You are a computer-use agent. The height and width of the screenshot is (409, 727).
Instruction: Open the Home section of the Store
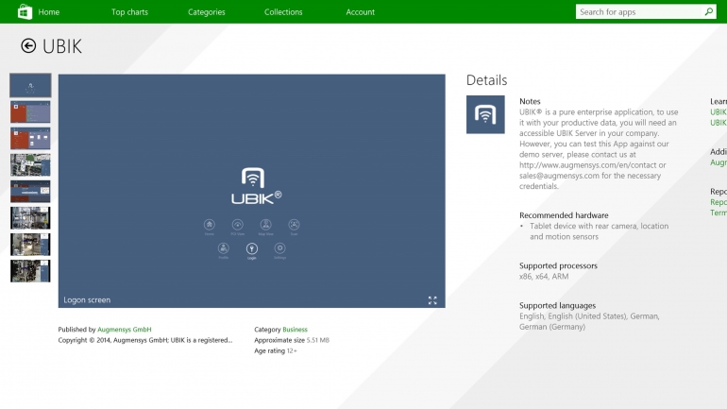coord(49,12)
